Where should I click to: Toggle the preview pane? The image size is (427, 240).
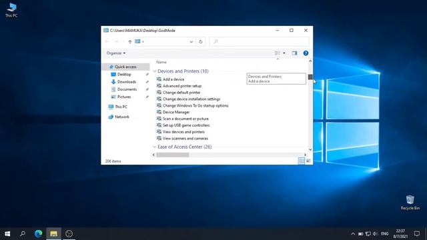coord(294,53)
